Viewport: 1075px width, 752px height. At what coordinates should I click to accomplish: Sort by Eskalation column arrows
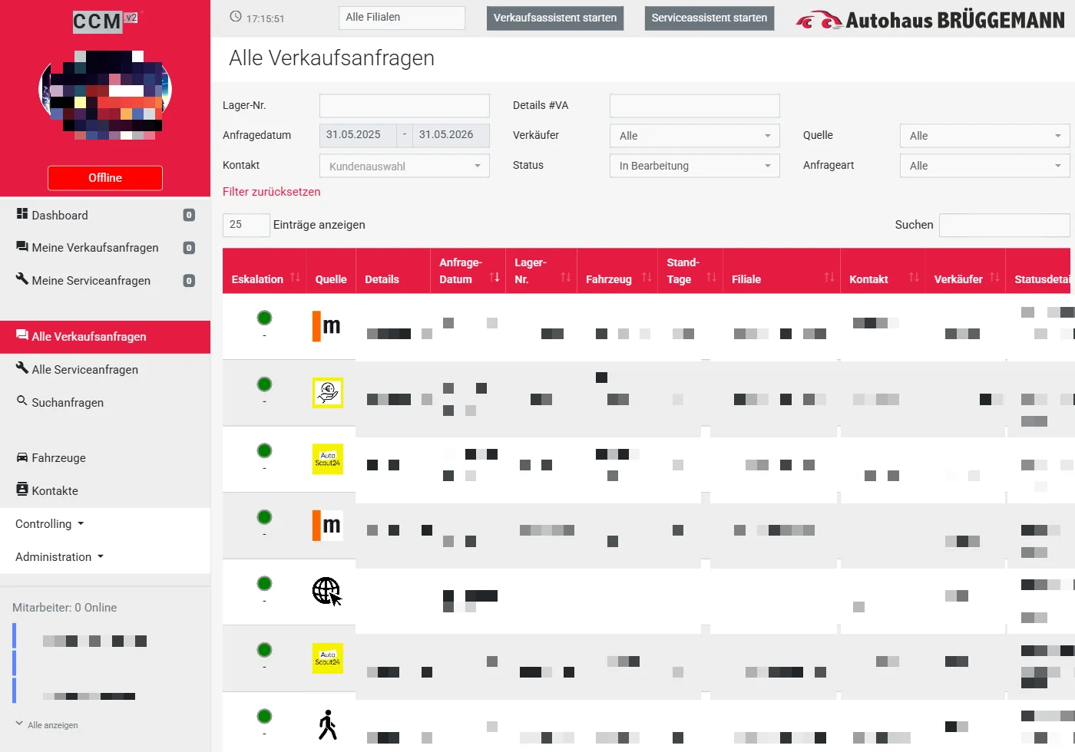click(x=295, y=278)
